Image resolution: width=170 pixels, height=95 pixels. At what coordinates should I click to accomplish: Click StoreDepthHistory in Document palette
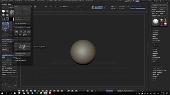click(x=22, y=53)
